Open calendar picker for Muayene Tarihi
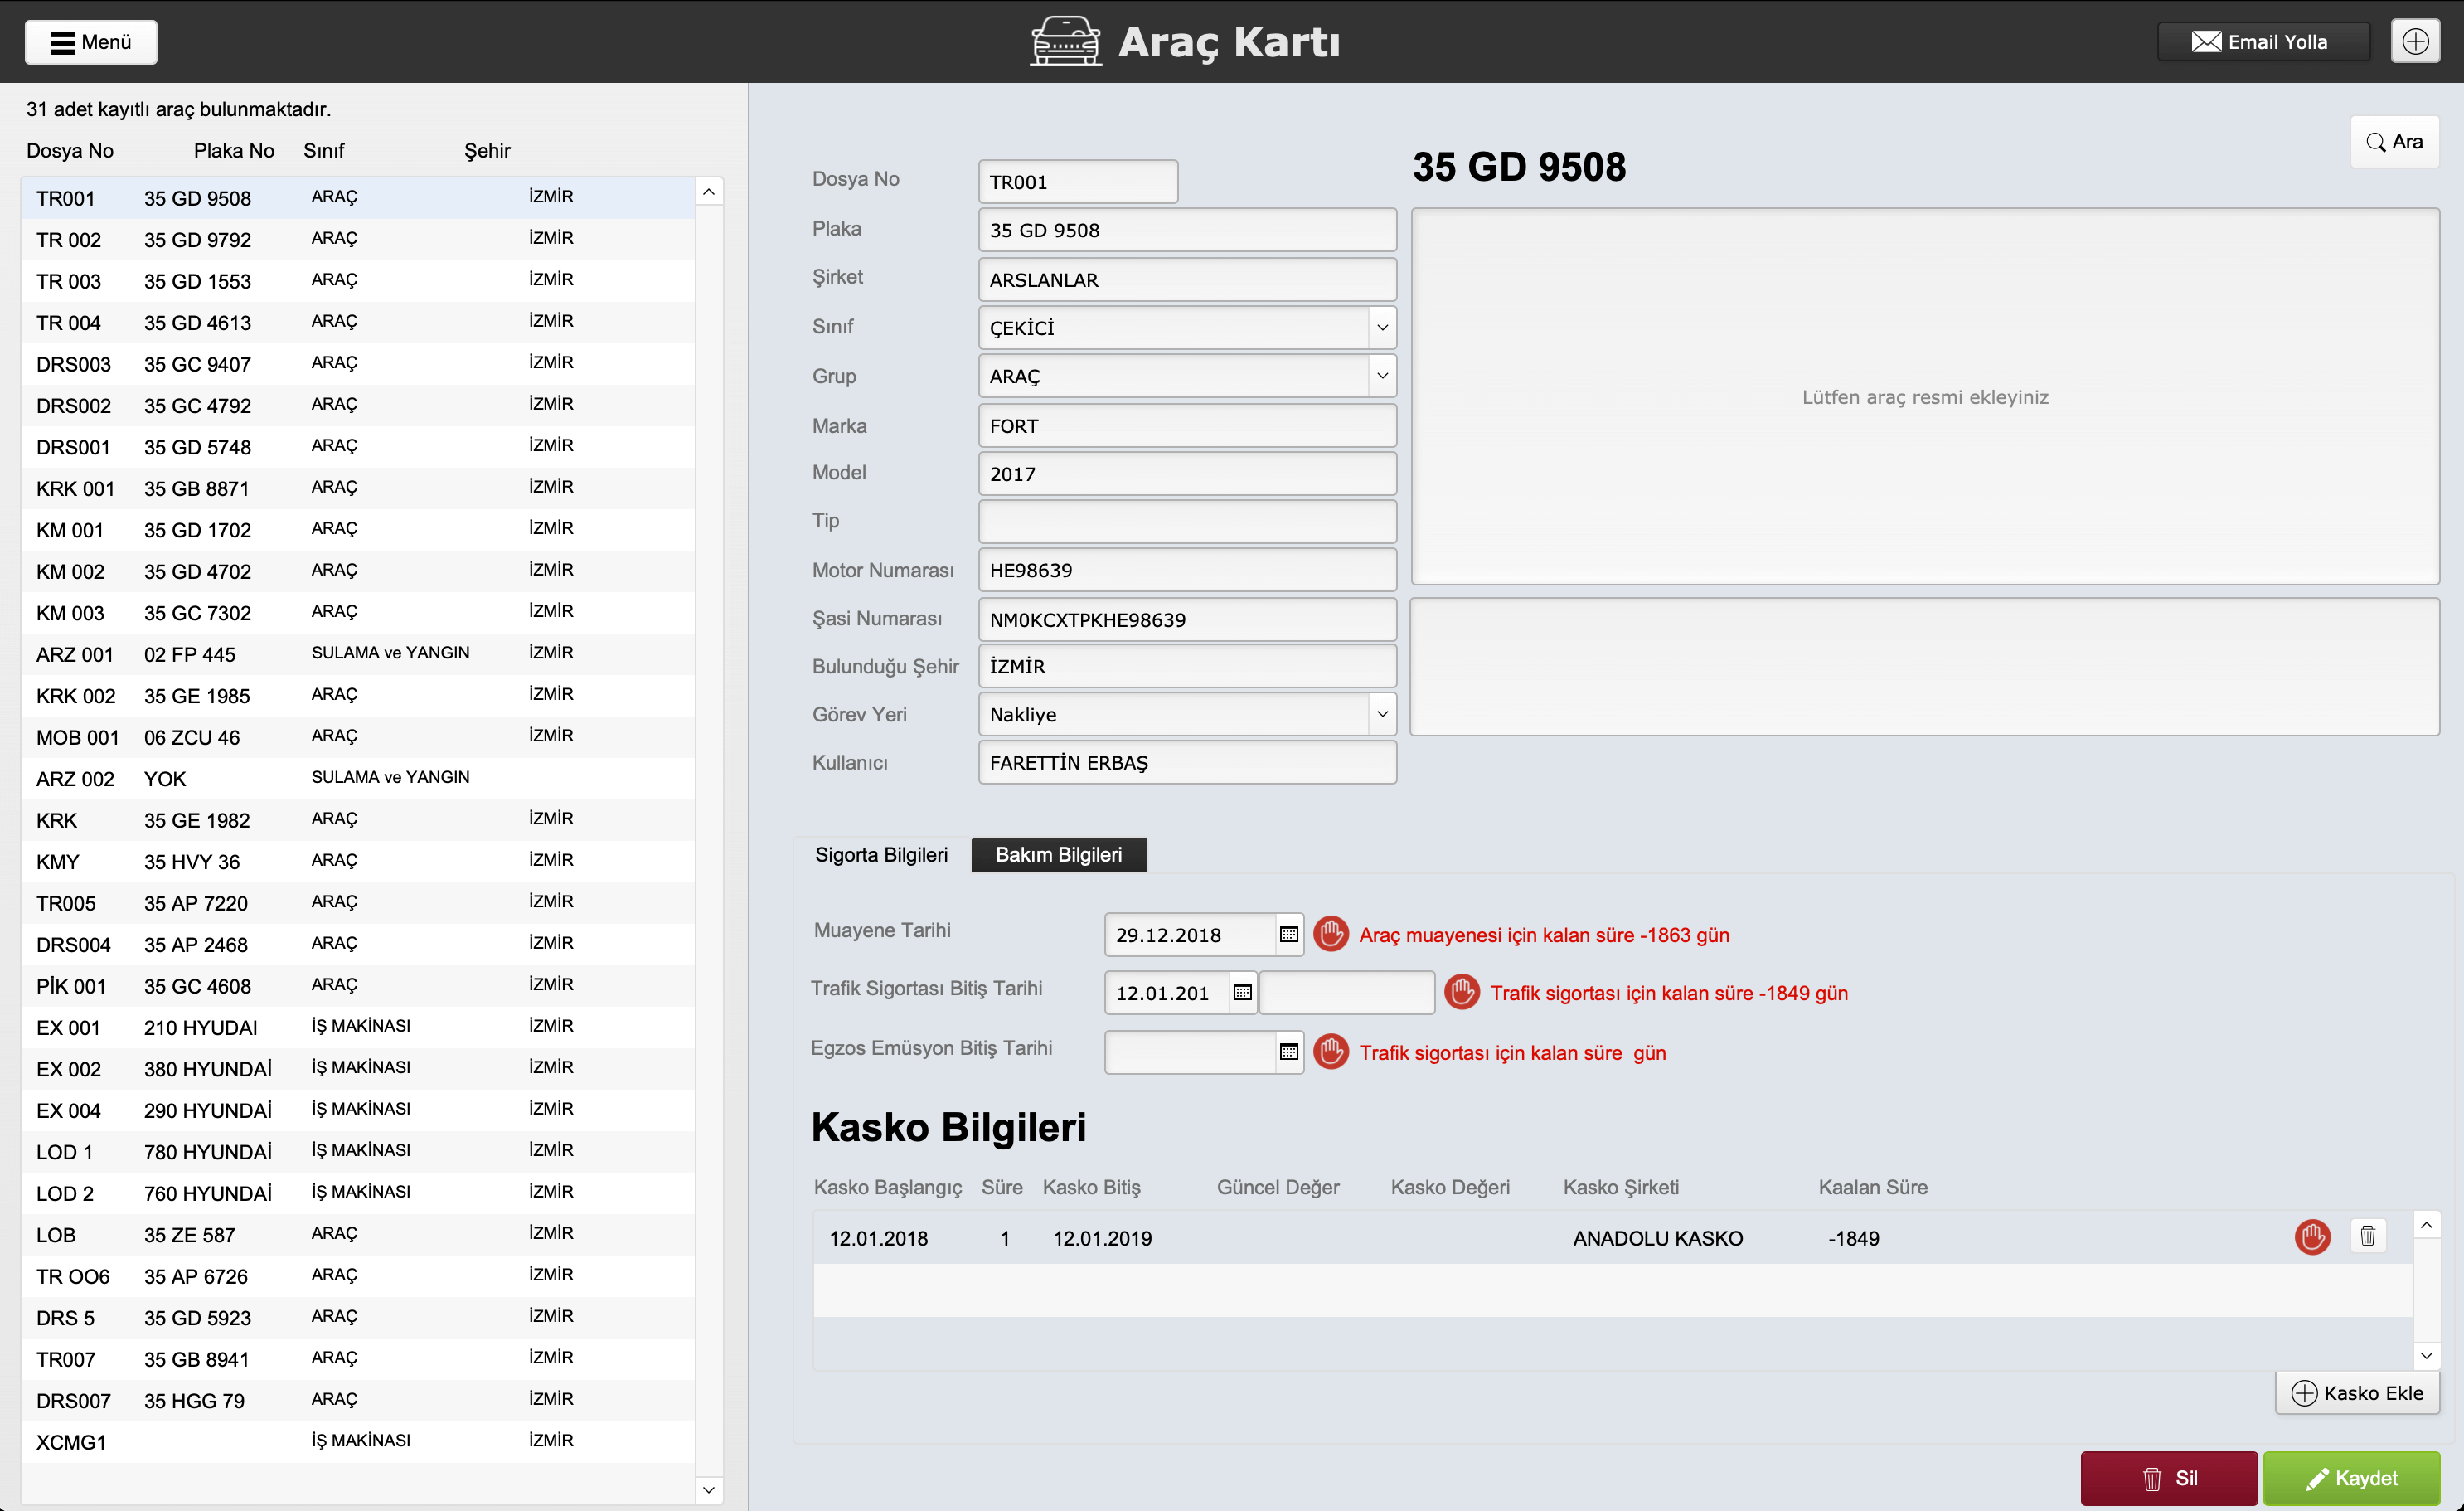Screen dimensions: 2464x1511 pos(1289,934)
